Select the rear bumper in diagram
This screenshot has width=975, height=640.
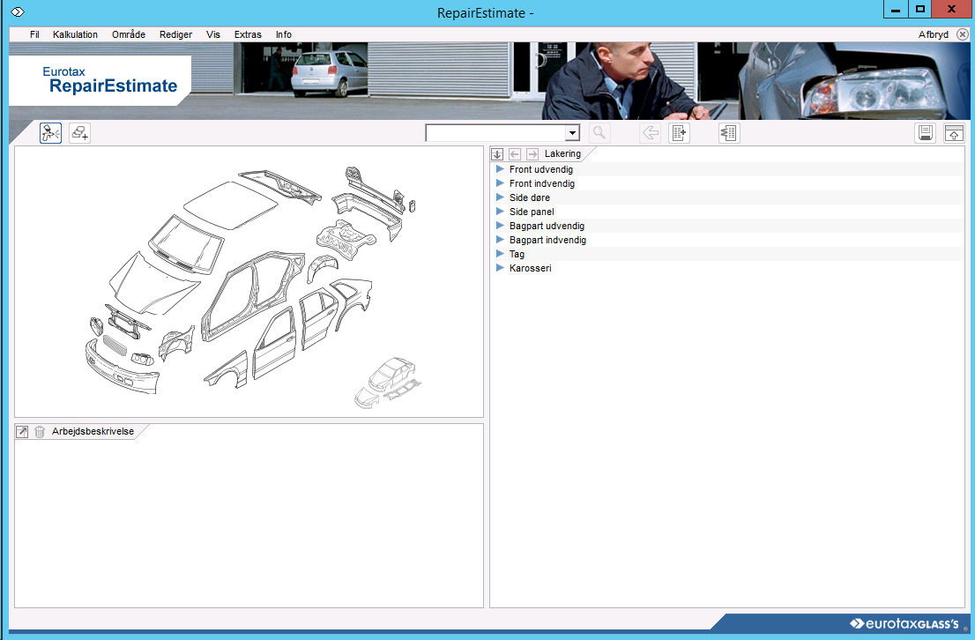(x=370, y=212)
